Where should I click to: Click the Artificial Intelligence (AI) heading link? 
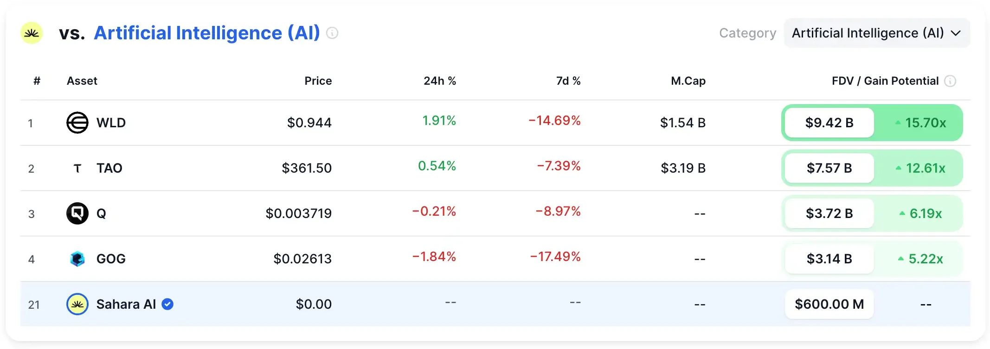pyautogui.click(x=207, y=33)
